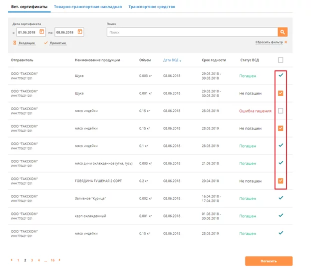Uncheck the ГОВЯДИНА ТУШЕНАЯ 2 СОРТ row
The image size is (311, 270).
click(x=281, y=180)
